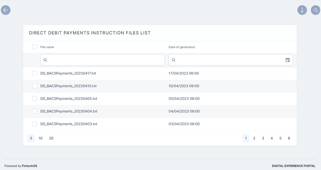Image resolution: width=321 pixels, height=170 pixels.
Task: Jump to page 6 of results
Action: pyautogui.click(x=289, y=138)
